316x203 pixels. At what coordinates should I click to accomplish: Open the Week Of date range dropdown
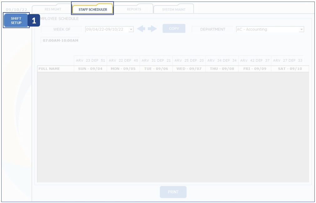tap(131, 29)
